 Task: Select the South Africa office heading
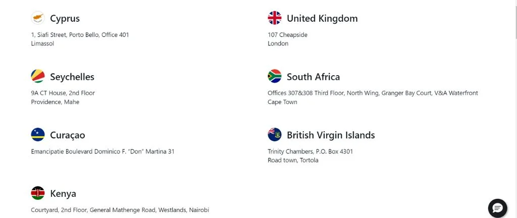[313, 77]
